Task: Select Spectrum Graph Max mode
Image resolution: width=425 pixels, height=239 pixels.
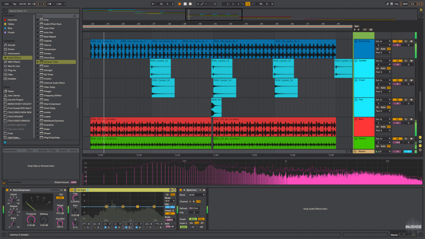Action: 201,219
